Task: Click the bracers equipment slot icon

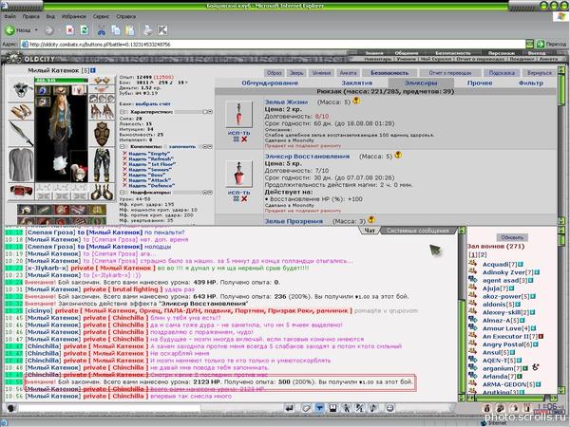Action: 21,111
